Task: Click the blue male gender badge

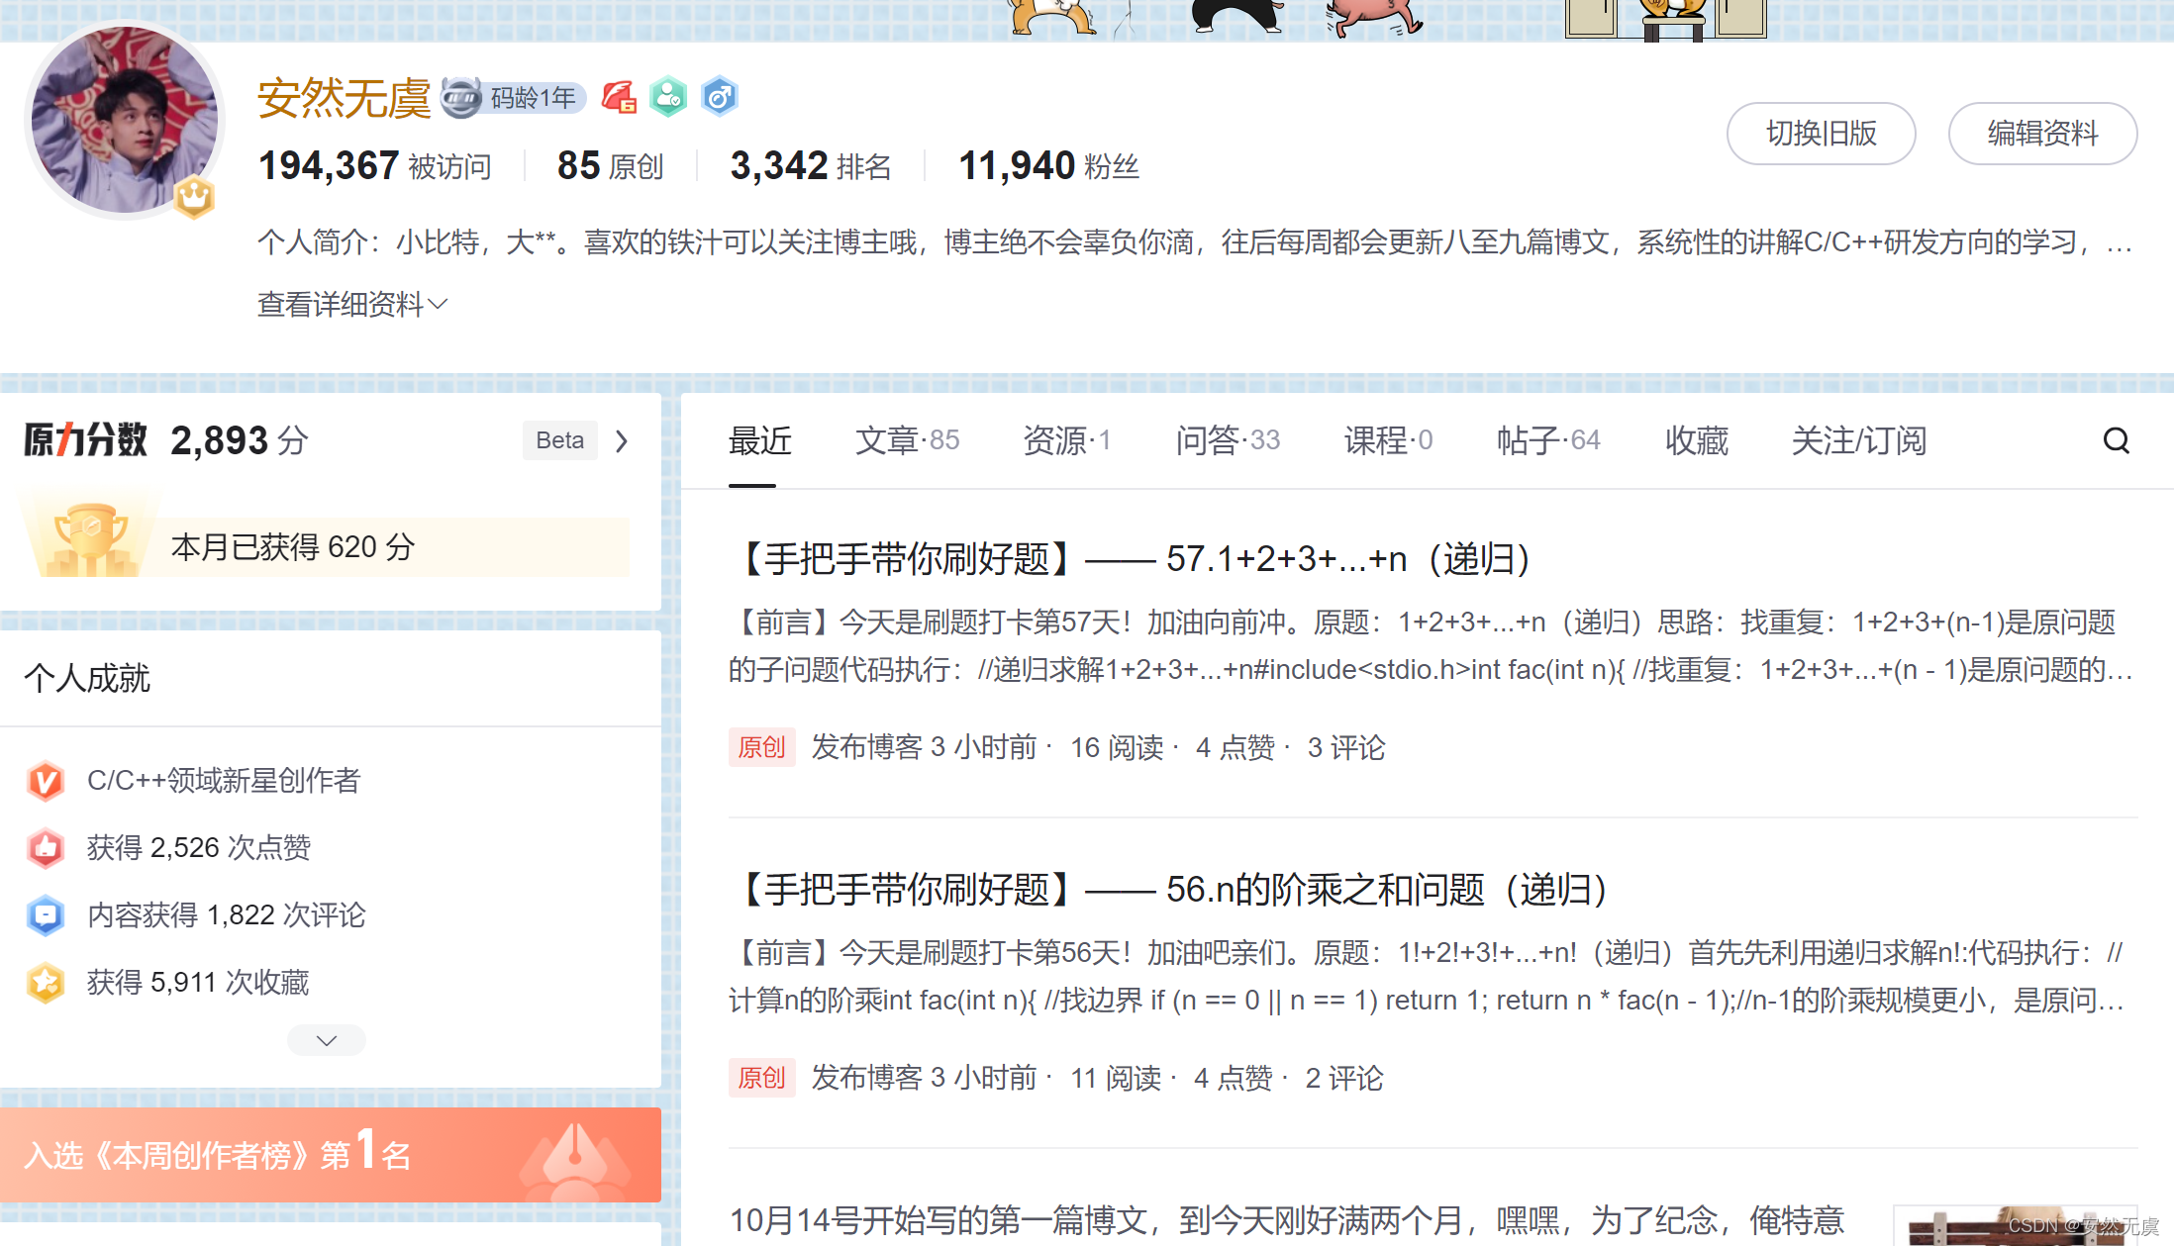Action: pos(719,97)
